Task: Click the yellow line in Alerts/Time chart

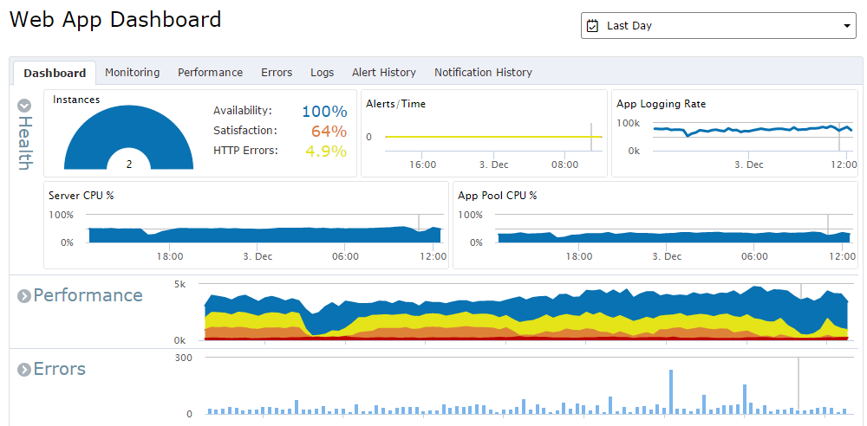Action: click(x=493, y=137)
